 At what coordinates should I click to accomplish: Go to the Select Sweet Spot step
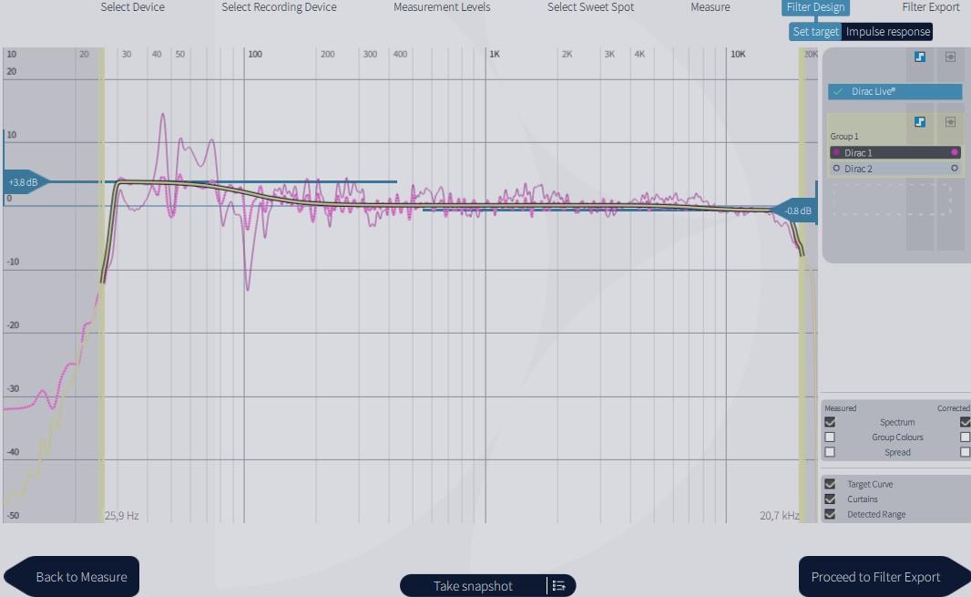tap(590, 7)
